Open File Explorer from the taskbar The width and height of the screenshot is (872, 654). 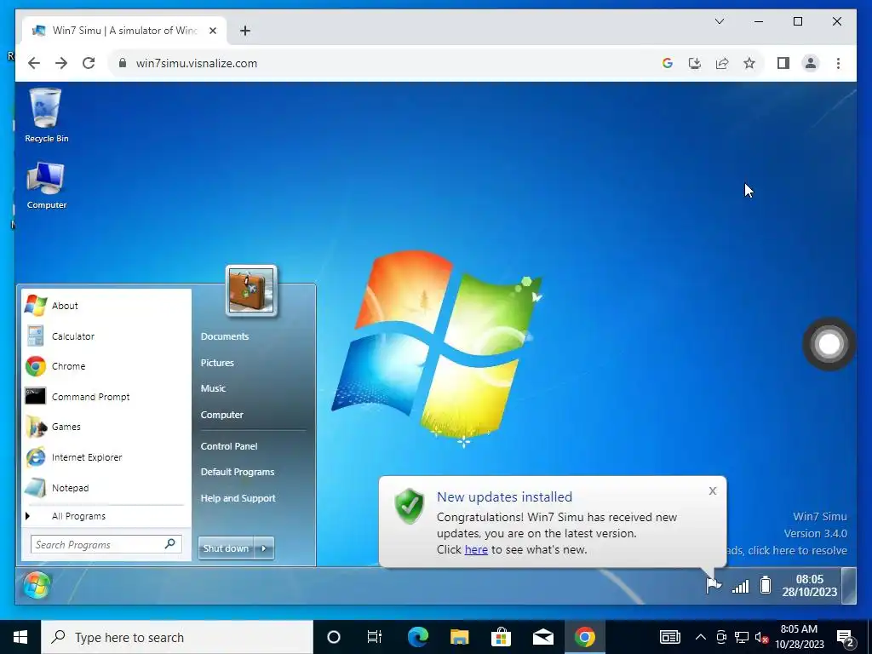[x=459, y=637]
